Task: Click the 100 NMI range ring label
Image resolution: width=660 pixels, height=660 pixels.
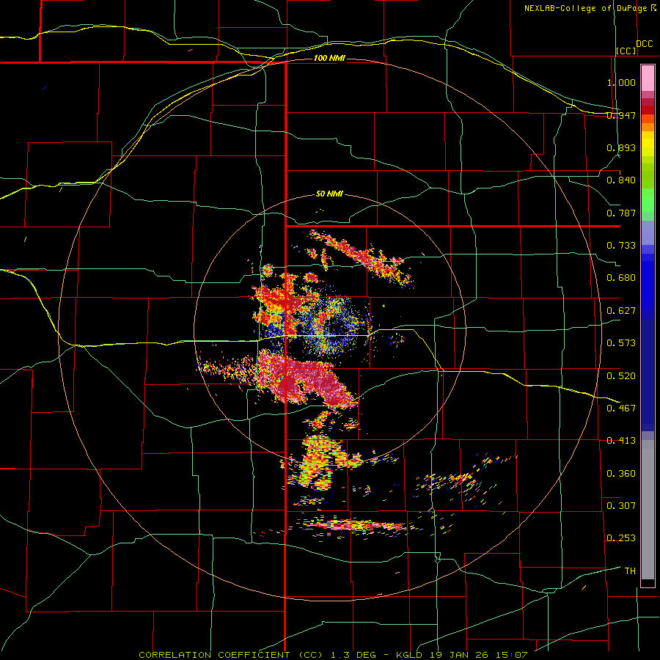Action: (x=329, y=58)
